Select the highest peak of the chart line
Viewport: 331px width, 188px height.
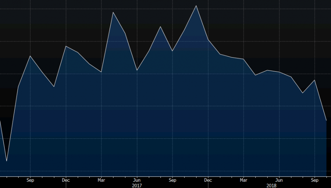point(196,6)
